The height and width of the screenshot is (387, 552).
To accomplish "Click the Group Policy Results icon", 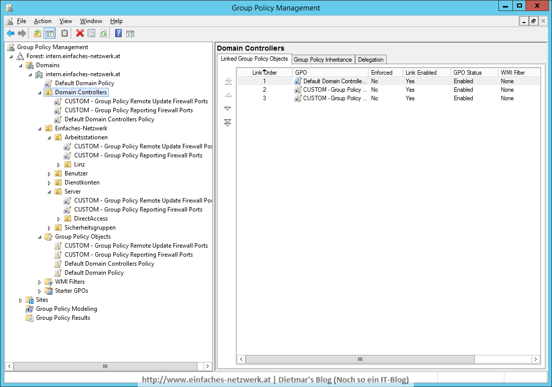I will 30,318.
